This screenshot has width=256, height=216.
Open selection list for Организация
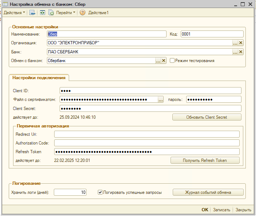(x=235, y=43)
